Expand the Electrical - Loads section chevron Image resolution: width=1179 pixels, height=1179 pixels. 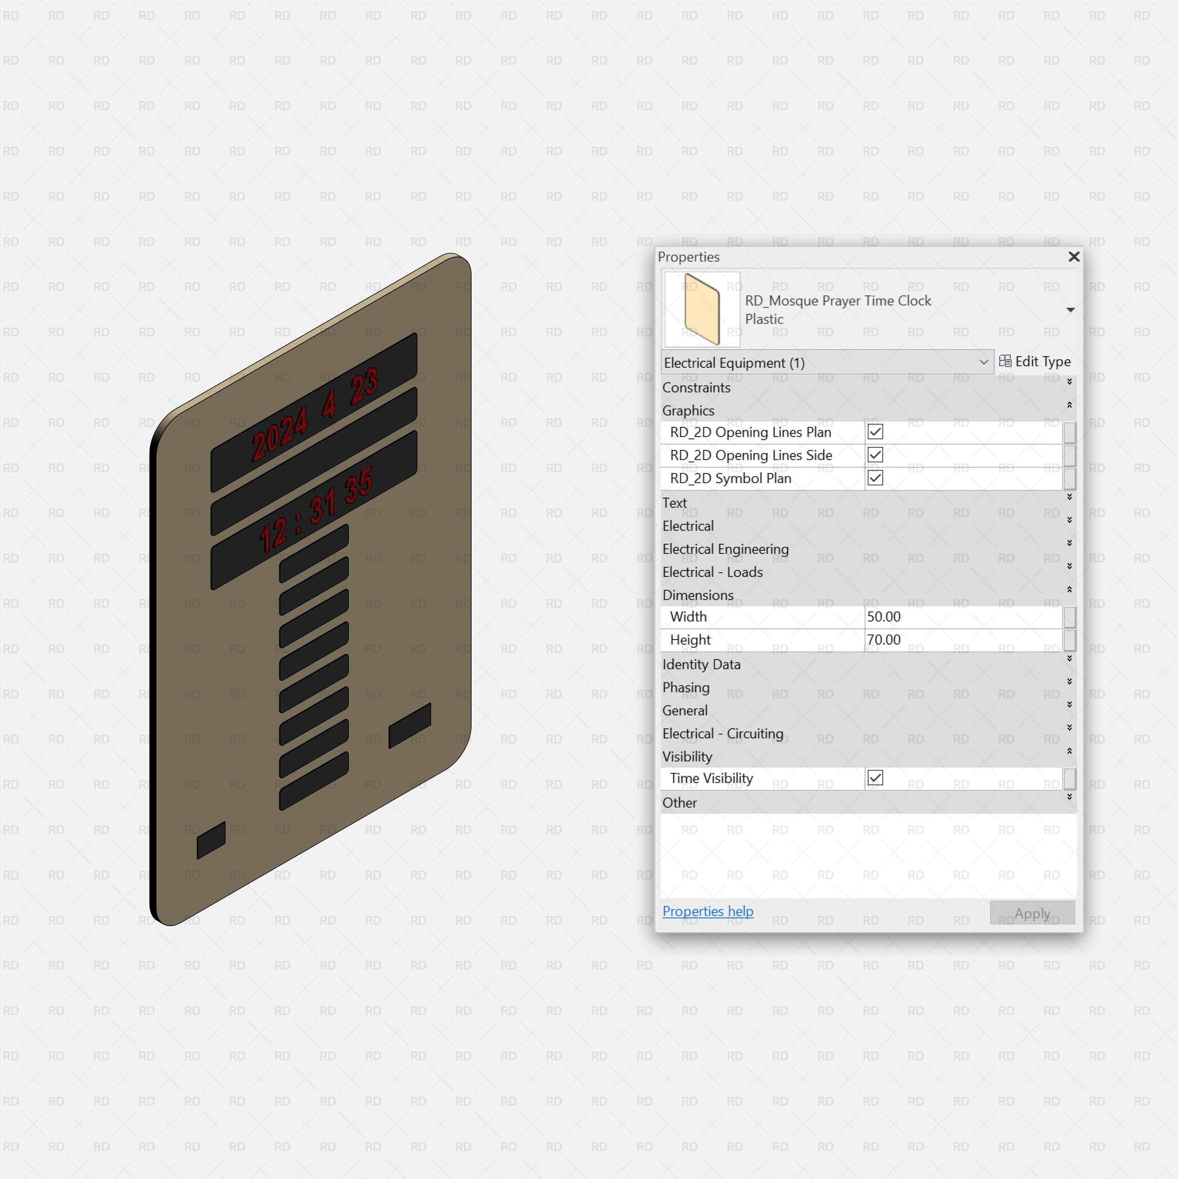tap(1069, 566)
